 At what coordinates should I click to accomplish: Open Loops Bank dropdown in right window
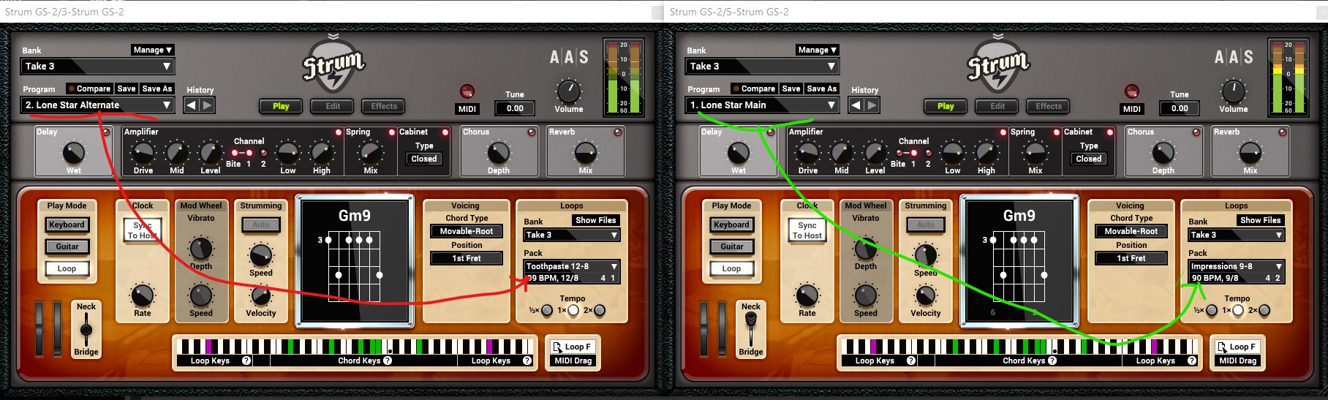pos(1237,235)
